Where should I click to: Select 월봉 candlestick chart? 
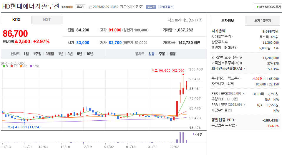(x=173, y=54)
